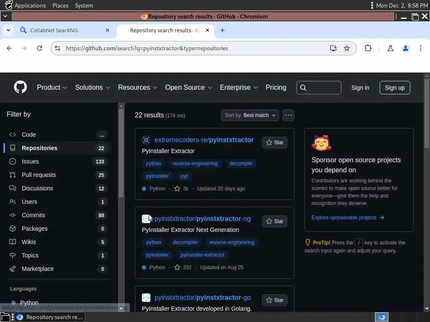
Task: Click the Marketplace filter rocket icon
Action: click(x=13, y=269)
